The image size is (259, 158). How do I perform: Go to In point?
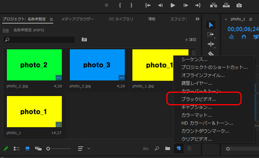pos(148,5)
